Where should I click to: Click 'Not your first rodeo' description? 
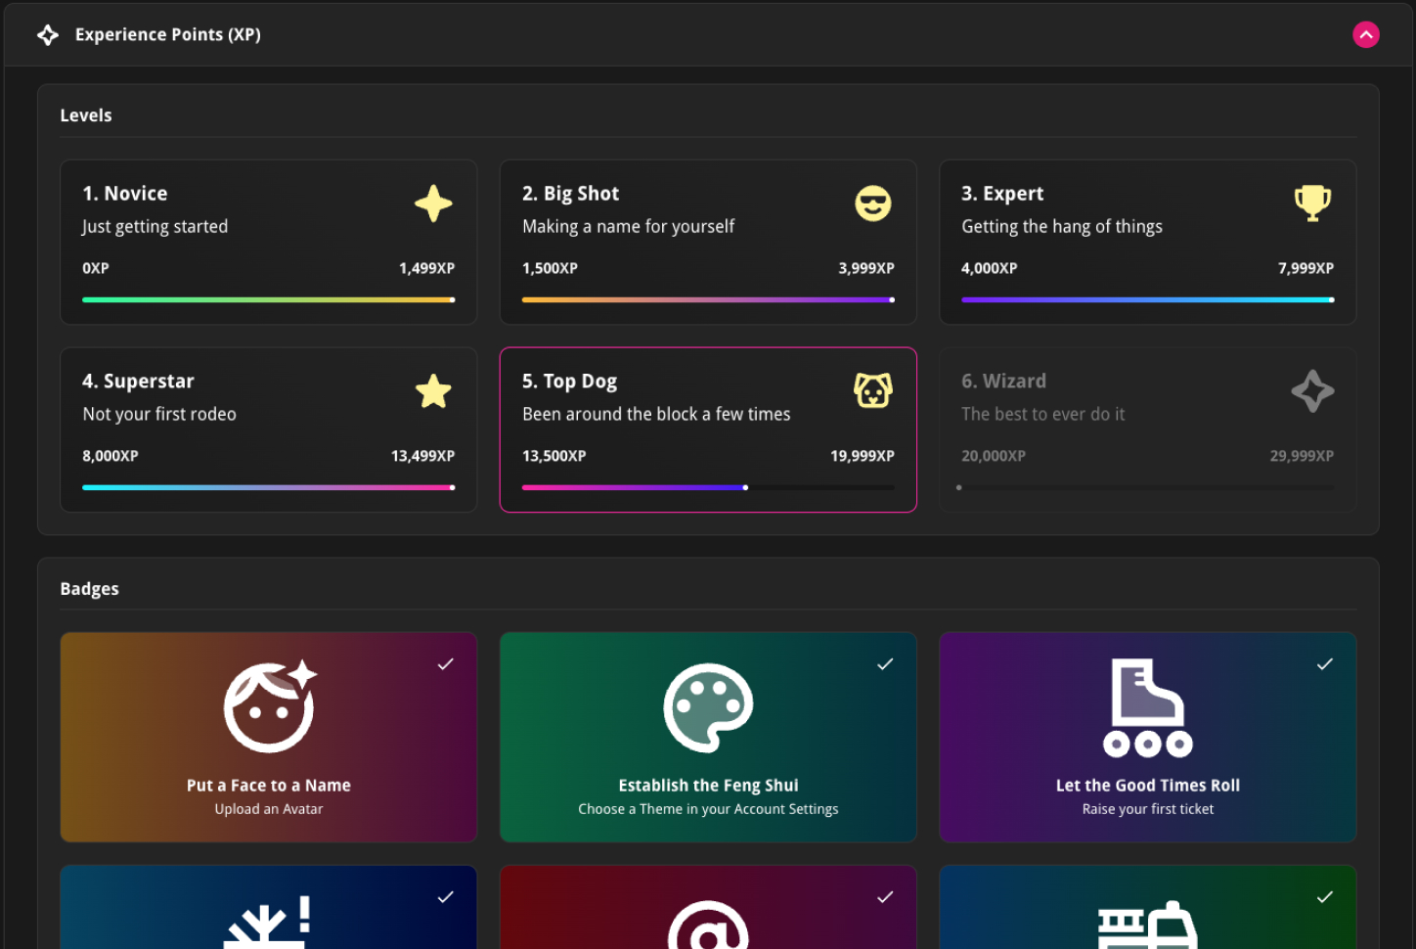[x=159, y=415]
